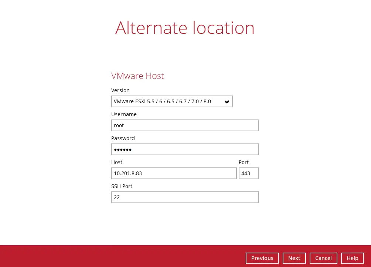Click the Alternate location page title
371x267 pixels.
tap(185, 28)
